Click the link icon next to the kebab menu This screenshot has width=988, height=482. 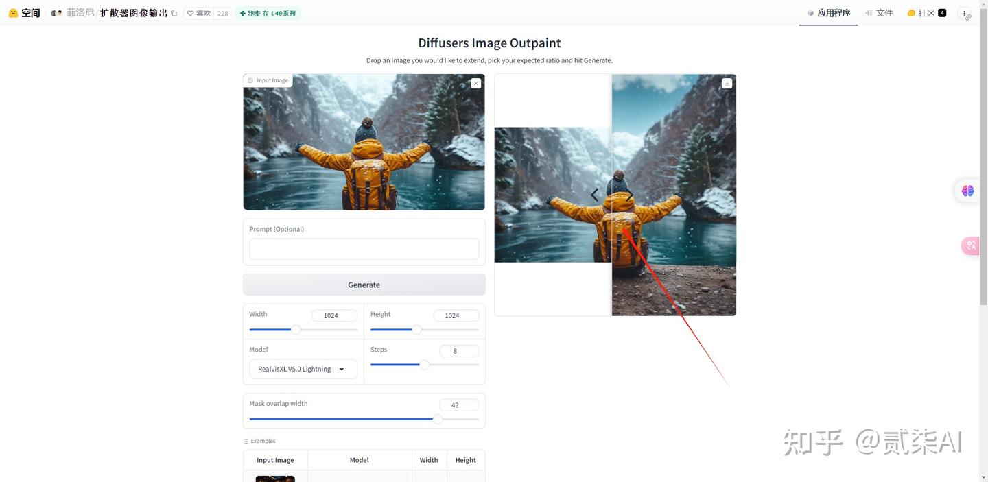[968, 17]
